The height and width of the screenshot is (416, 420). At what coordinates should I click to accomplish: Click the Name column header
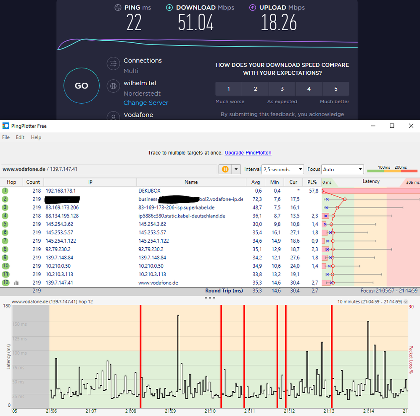point(191,182)
